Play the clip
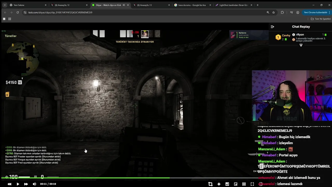 (x=18, y=184)
